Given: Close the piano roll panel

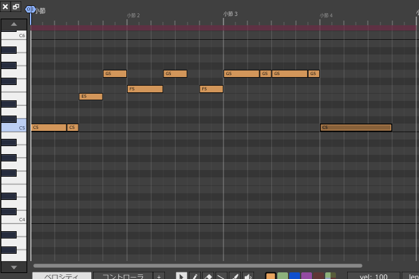Looking at the screenshot, I should [5, 7].
